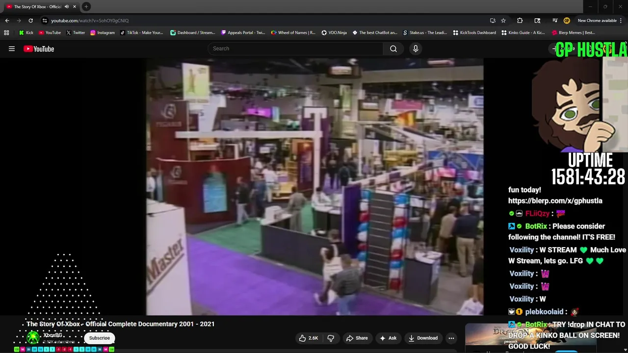
Task: Open the Kinko Guide bookmark
Action: point(523,33)
